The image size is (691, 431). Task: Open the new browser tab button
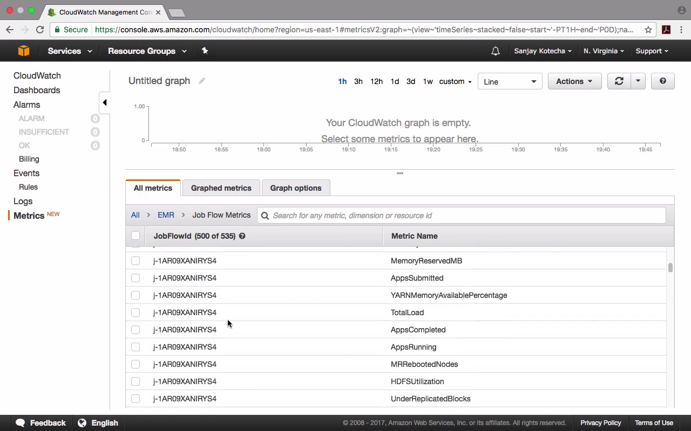click(x=177, y=12)
